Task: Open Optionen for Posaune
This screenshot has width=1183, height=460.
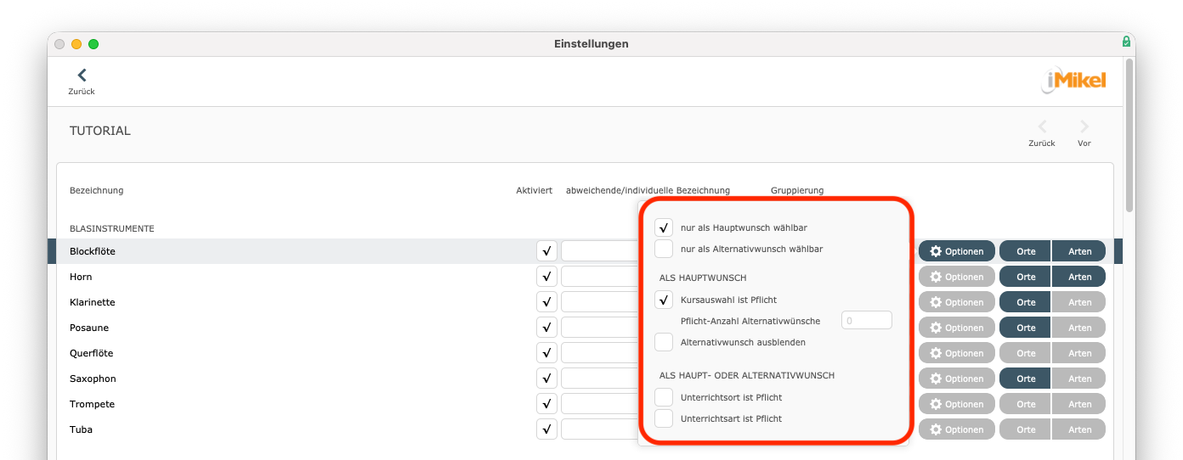Action: point(957,328)
